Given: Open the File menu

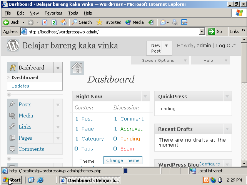Looking at the screenshot, I should click(x=8, y=13).
